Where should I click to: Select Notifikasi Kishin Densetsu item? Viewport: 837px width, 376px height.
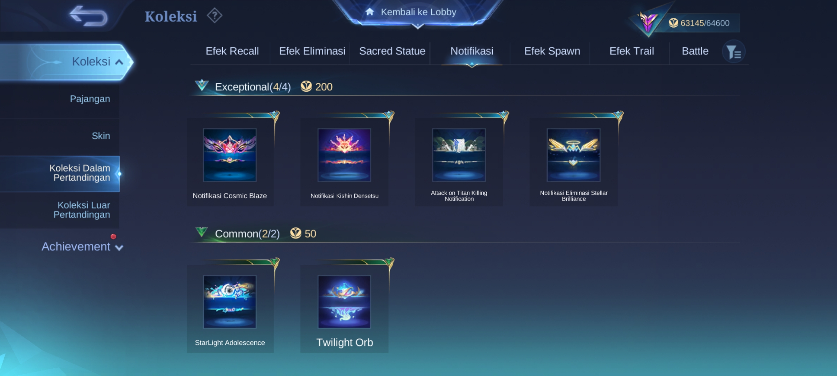pos(345,162)
